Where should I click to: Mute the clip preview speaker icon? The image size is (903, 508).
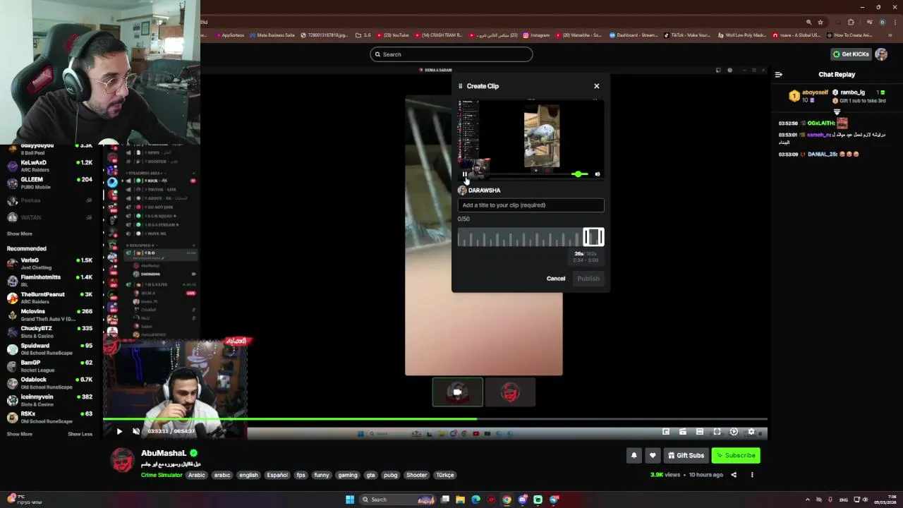597,174
